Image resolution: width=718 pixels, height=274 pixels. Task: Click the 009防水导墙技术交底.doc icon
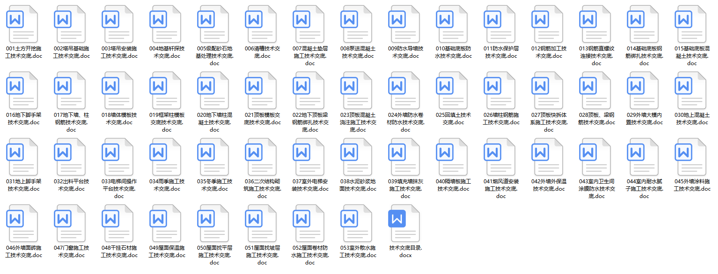pyautogui.click(x=404, y=24)
